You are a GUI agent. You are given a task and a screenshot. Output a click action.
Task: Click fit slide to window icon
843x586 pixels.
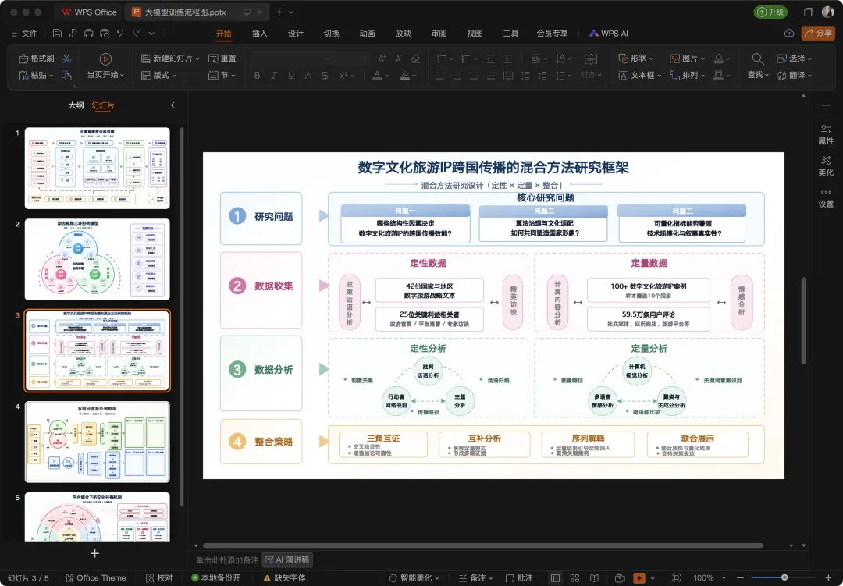coord(676,578)
